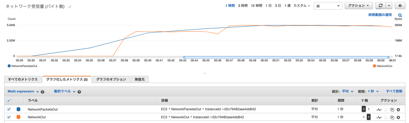Image resolution: width=409 pixels, height=123 pixels.
Task: Open the グラフのオプション tab
Action: tap(111, 79)
